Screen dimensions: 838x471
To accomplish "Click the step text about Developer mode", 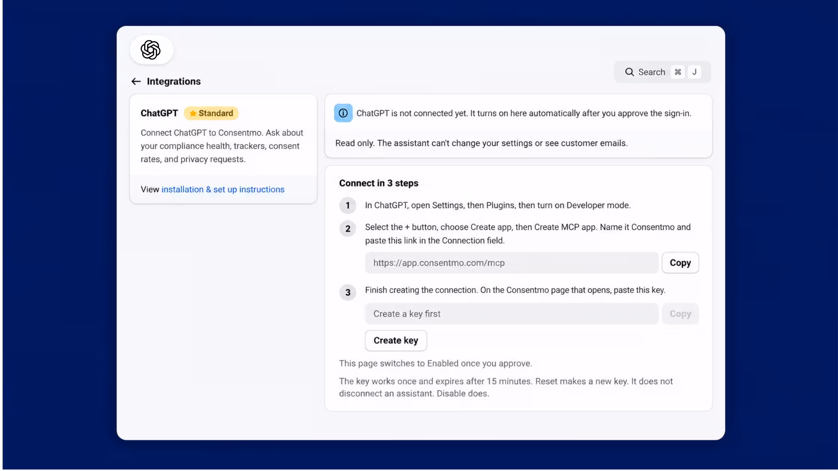I will pyautogui.click(x=498, y=205).
